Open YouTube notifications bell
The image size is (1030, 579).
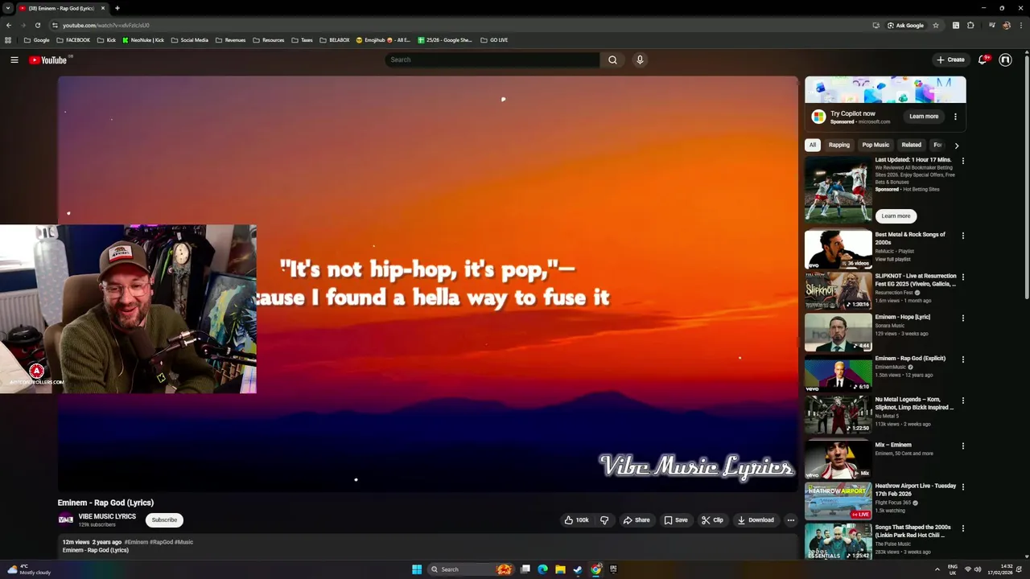983,60
